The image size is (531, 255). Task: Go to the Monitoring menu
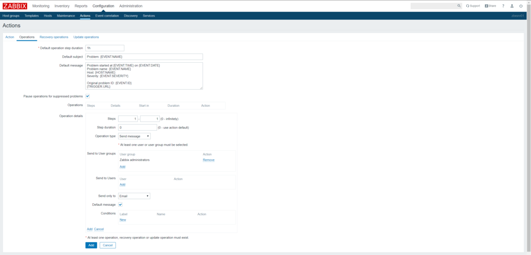click(41, 6)
